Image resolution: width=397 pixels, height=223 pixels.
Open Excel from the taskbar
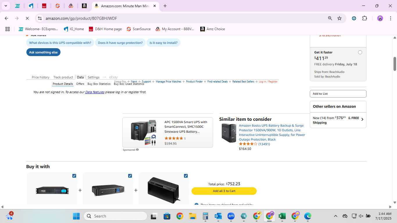tap(282, 216)
